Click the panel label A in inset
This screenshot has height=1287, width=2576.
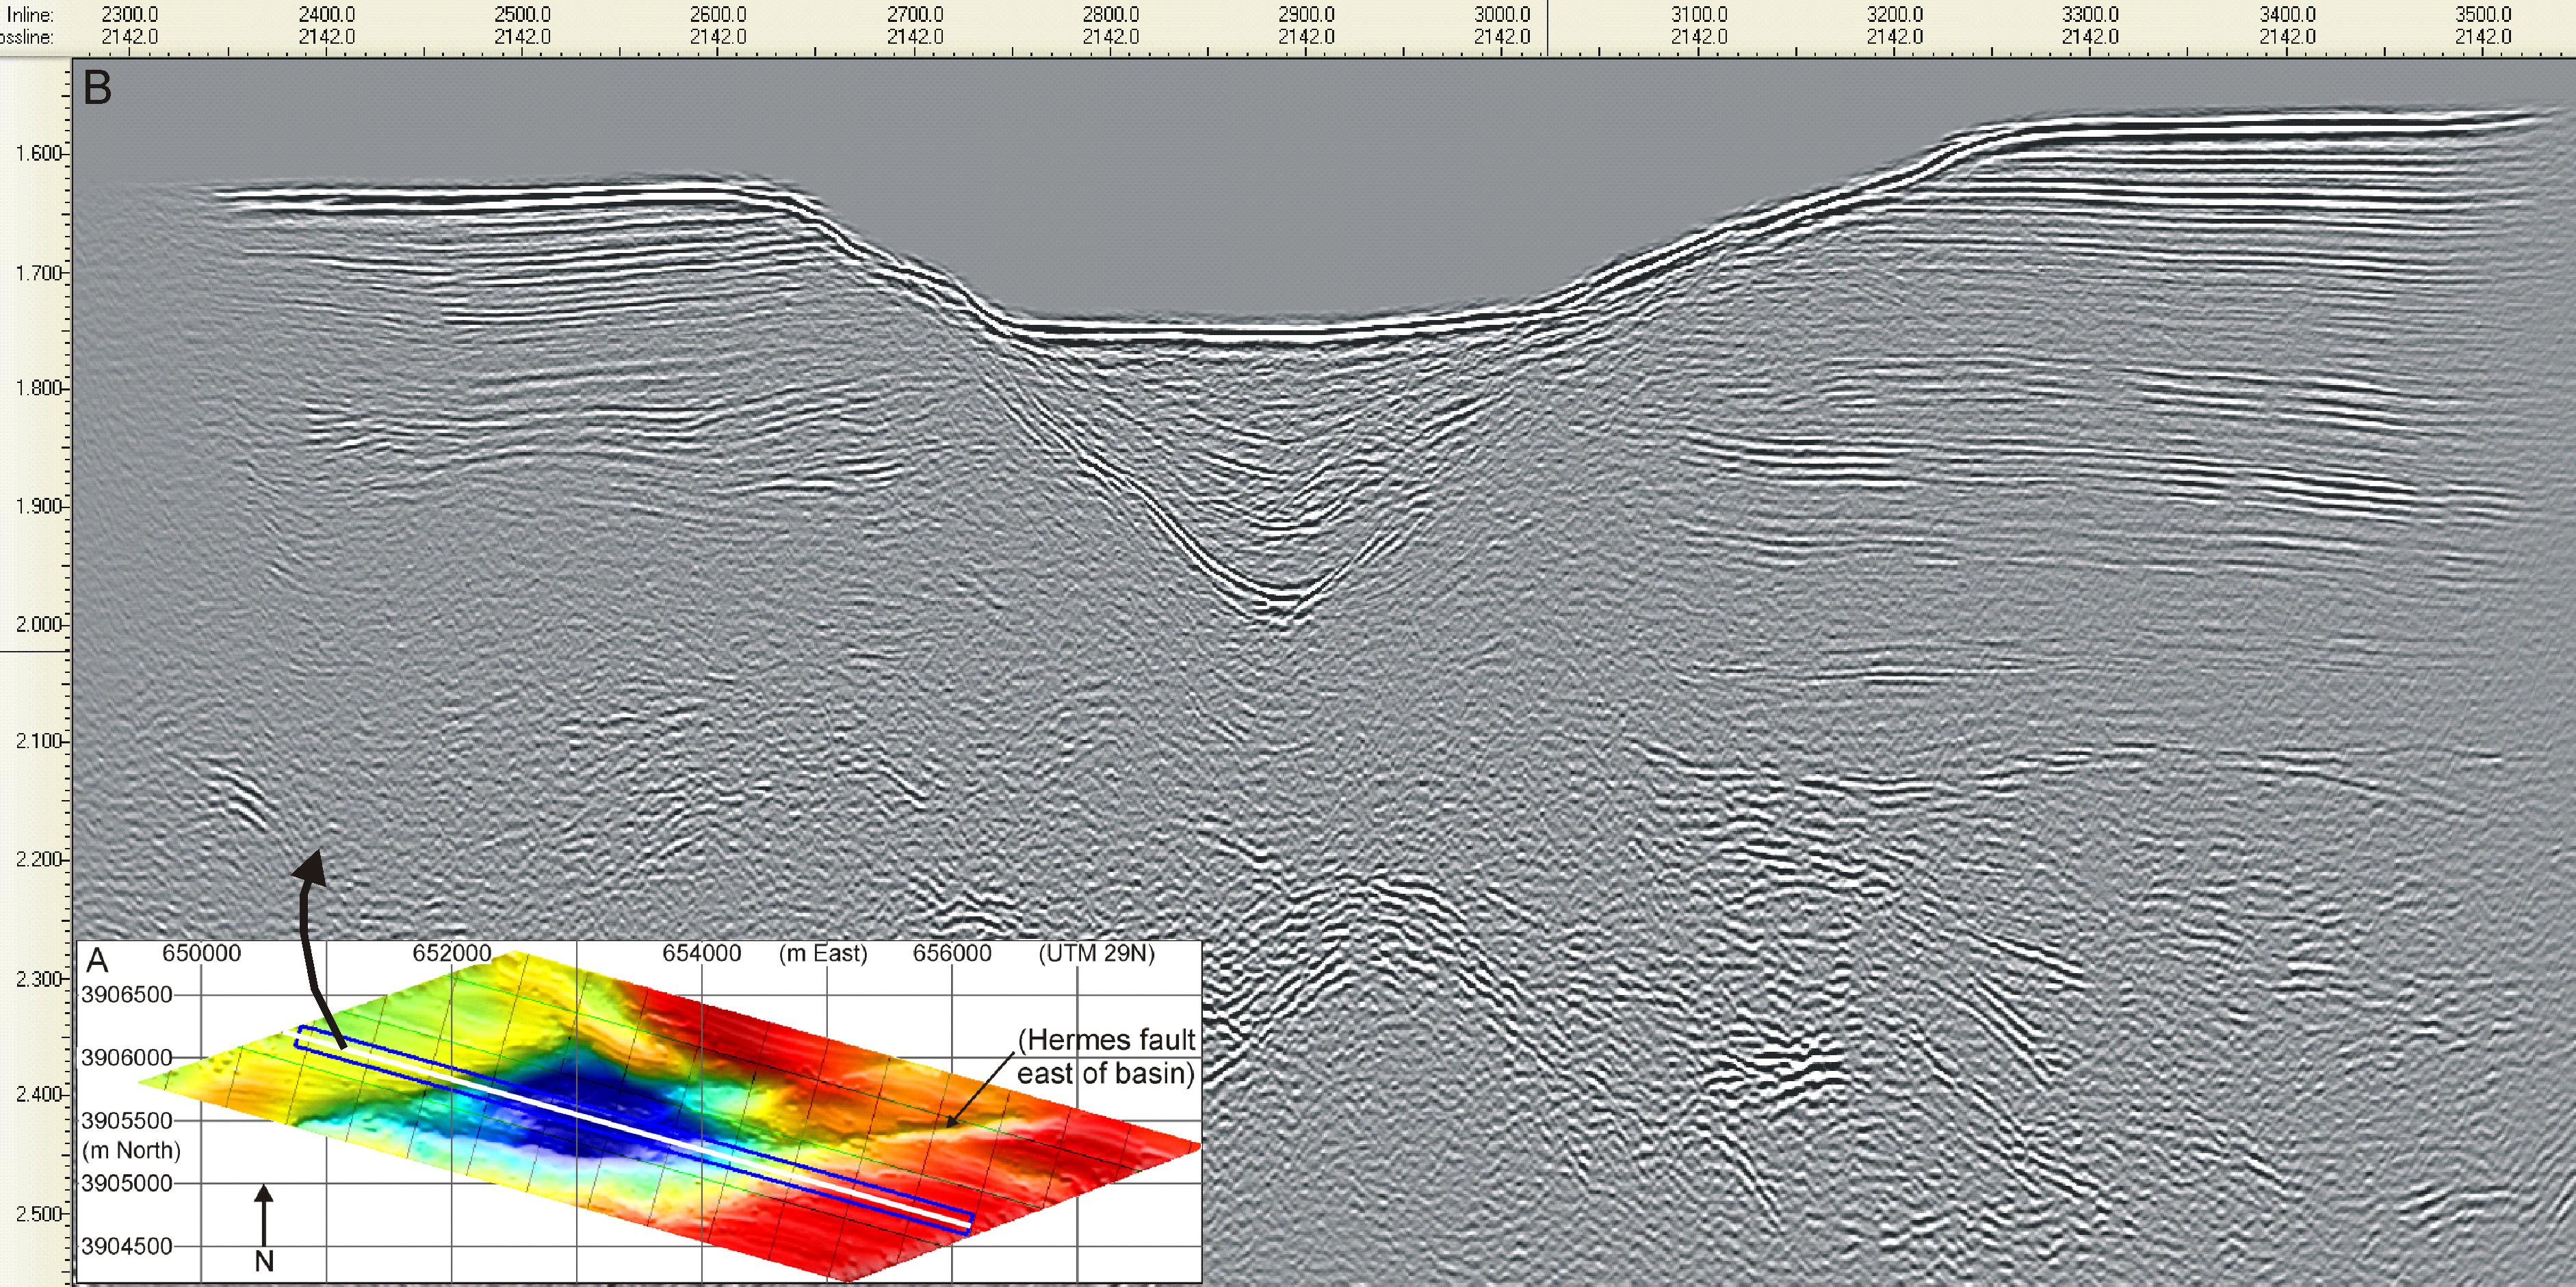pos(97,960)
